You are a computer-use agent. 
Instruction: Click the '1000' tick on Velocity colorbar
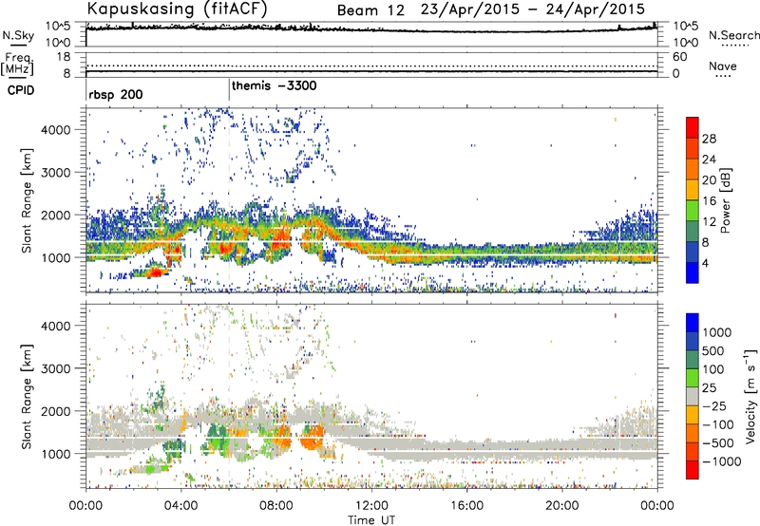717,332
